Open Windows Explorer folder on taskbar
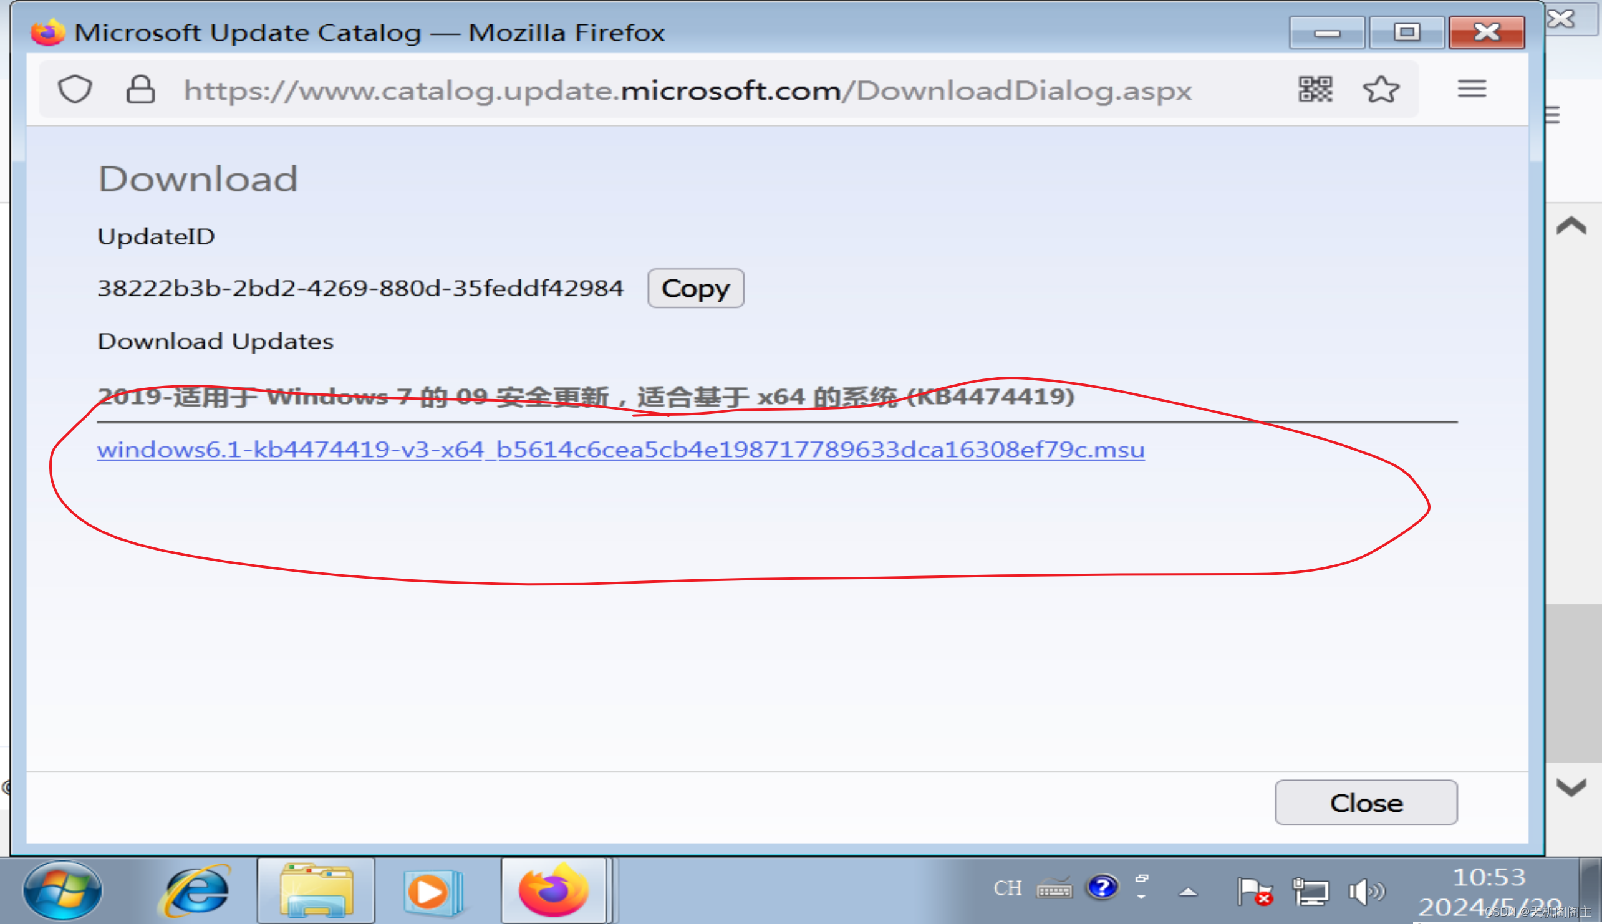Image resolution: width=1602 pixels, height=924 pixels. (x=316, y=890)
